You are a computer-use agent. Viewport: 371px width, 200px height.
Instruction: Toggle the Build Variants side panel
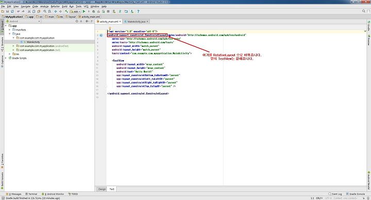point(2,181)
